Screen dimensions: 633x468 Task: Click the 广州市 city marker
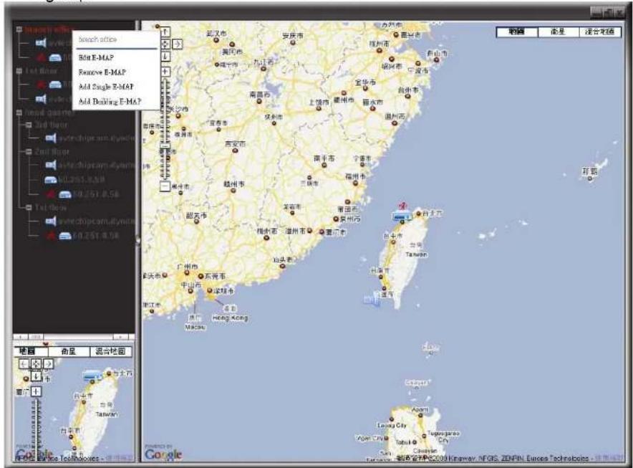[187, 273]
